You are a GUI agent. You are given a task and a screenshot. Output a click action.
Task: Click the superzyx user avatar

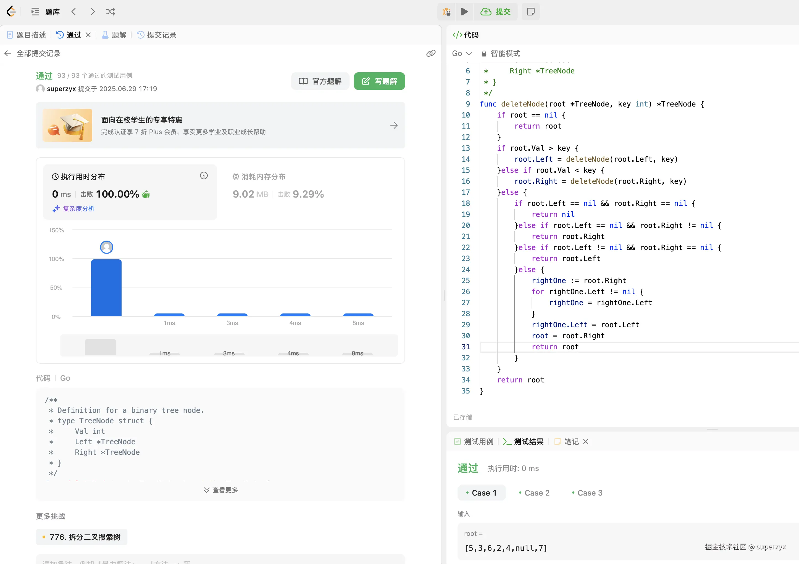(40, 89)
